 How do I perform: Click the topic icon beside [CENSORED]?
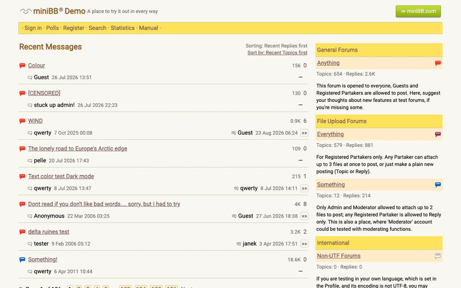22,94
